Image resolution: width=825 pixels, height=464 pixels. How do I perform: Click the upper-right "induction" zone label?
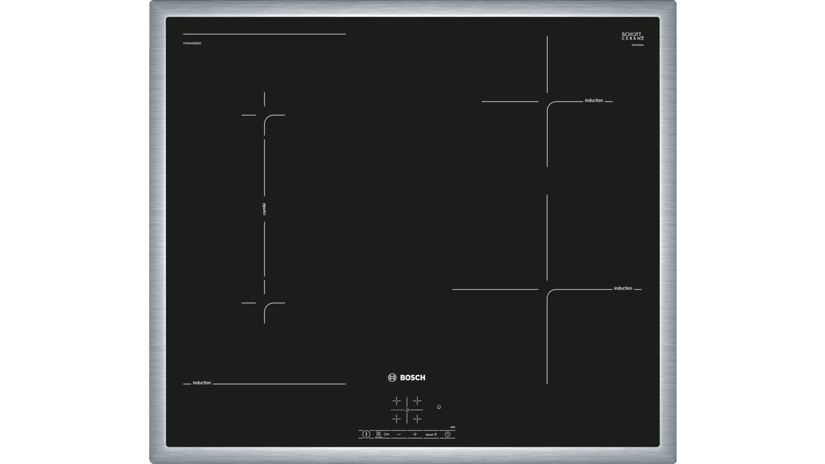pos(593,101)
